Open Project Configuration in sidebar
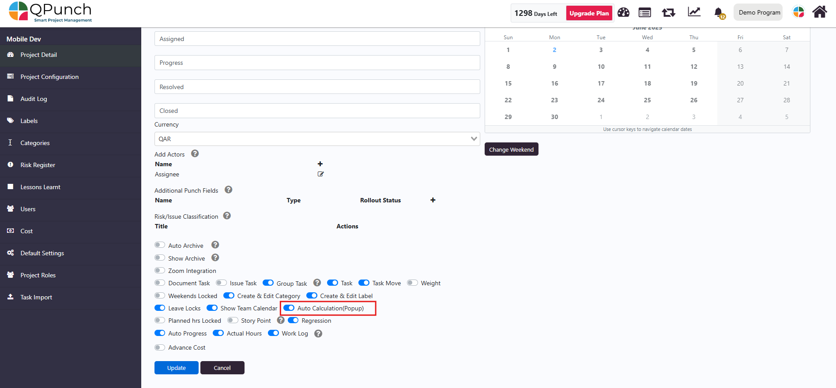The width and height of the screenshot is (836, 388). pyautogui.click(x=71, y=77)
